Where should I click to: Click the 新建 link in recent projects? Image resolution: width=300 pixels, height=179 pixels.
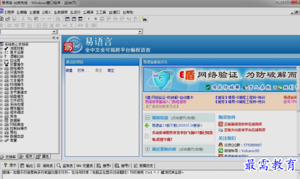point(69,71)
